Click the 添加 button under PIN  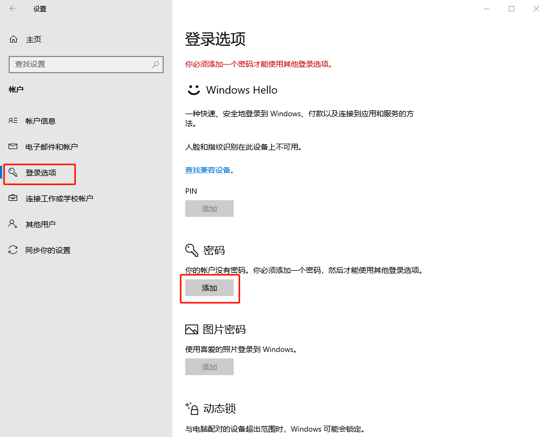click(x=209, y=208)
